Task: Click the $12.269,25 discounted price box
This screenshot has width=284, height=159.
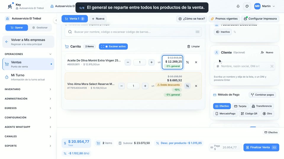Action: [172, 62]
